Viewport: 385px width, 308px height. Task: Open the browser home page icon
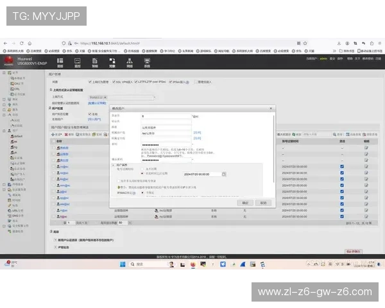click(x=30, y=43)
